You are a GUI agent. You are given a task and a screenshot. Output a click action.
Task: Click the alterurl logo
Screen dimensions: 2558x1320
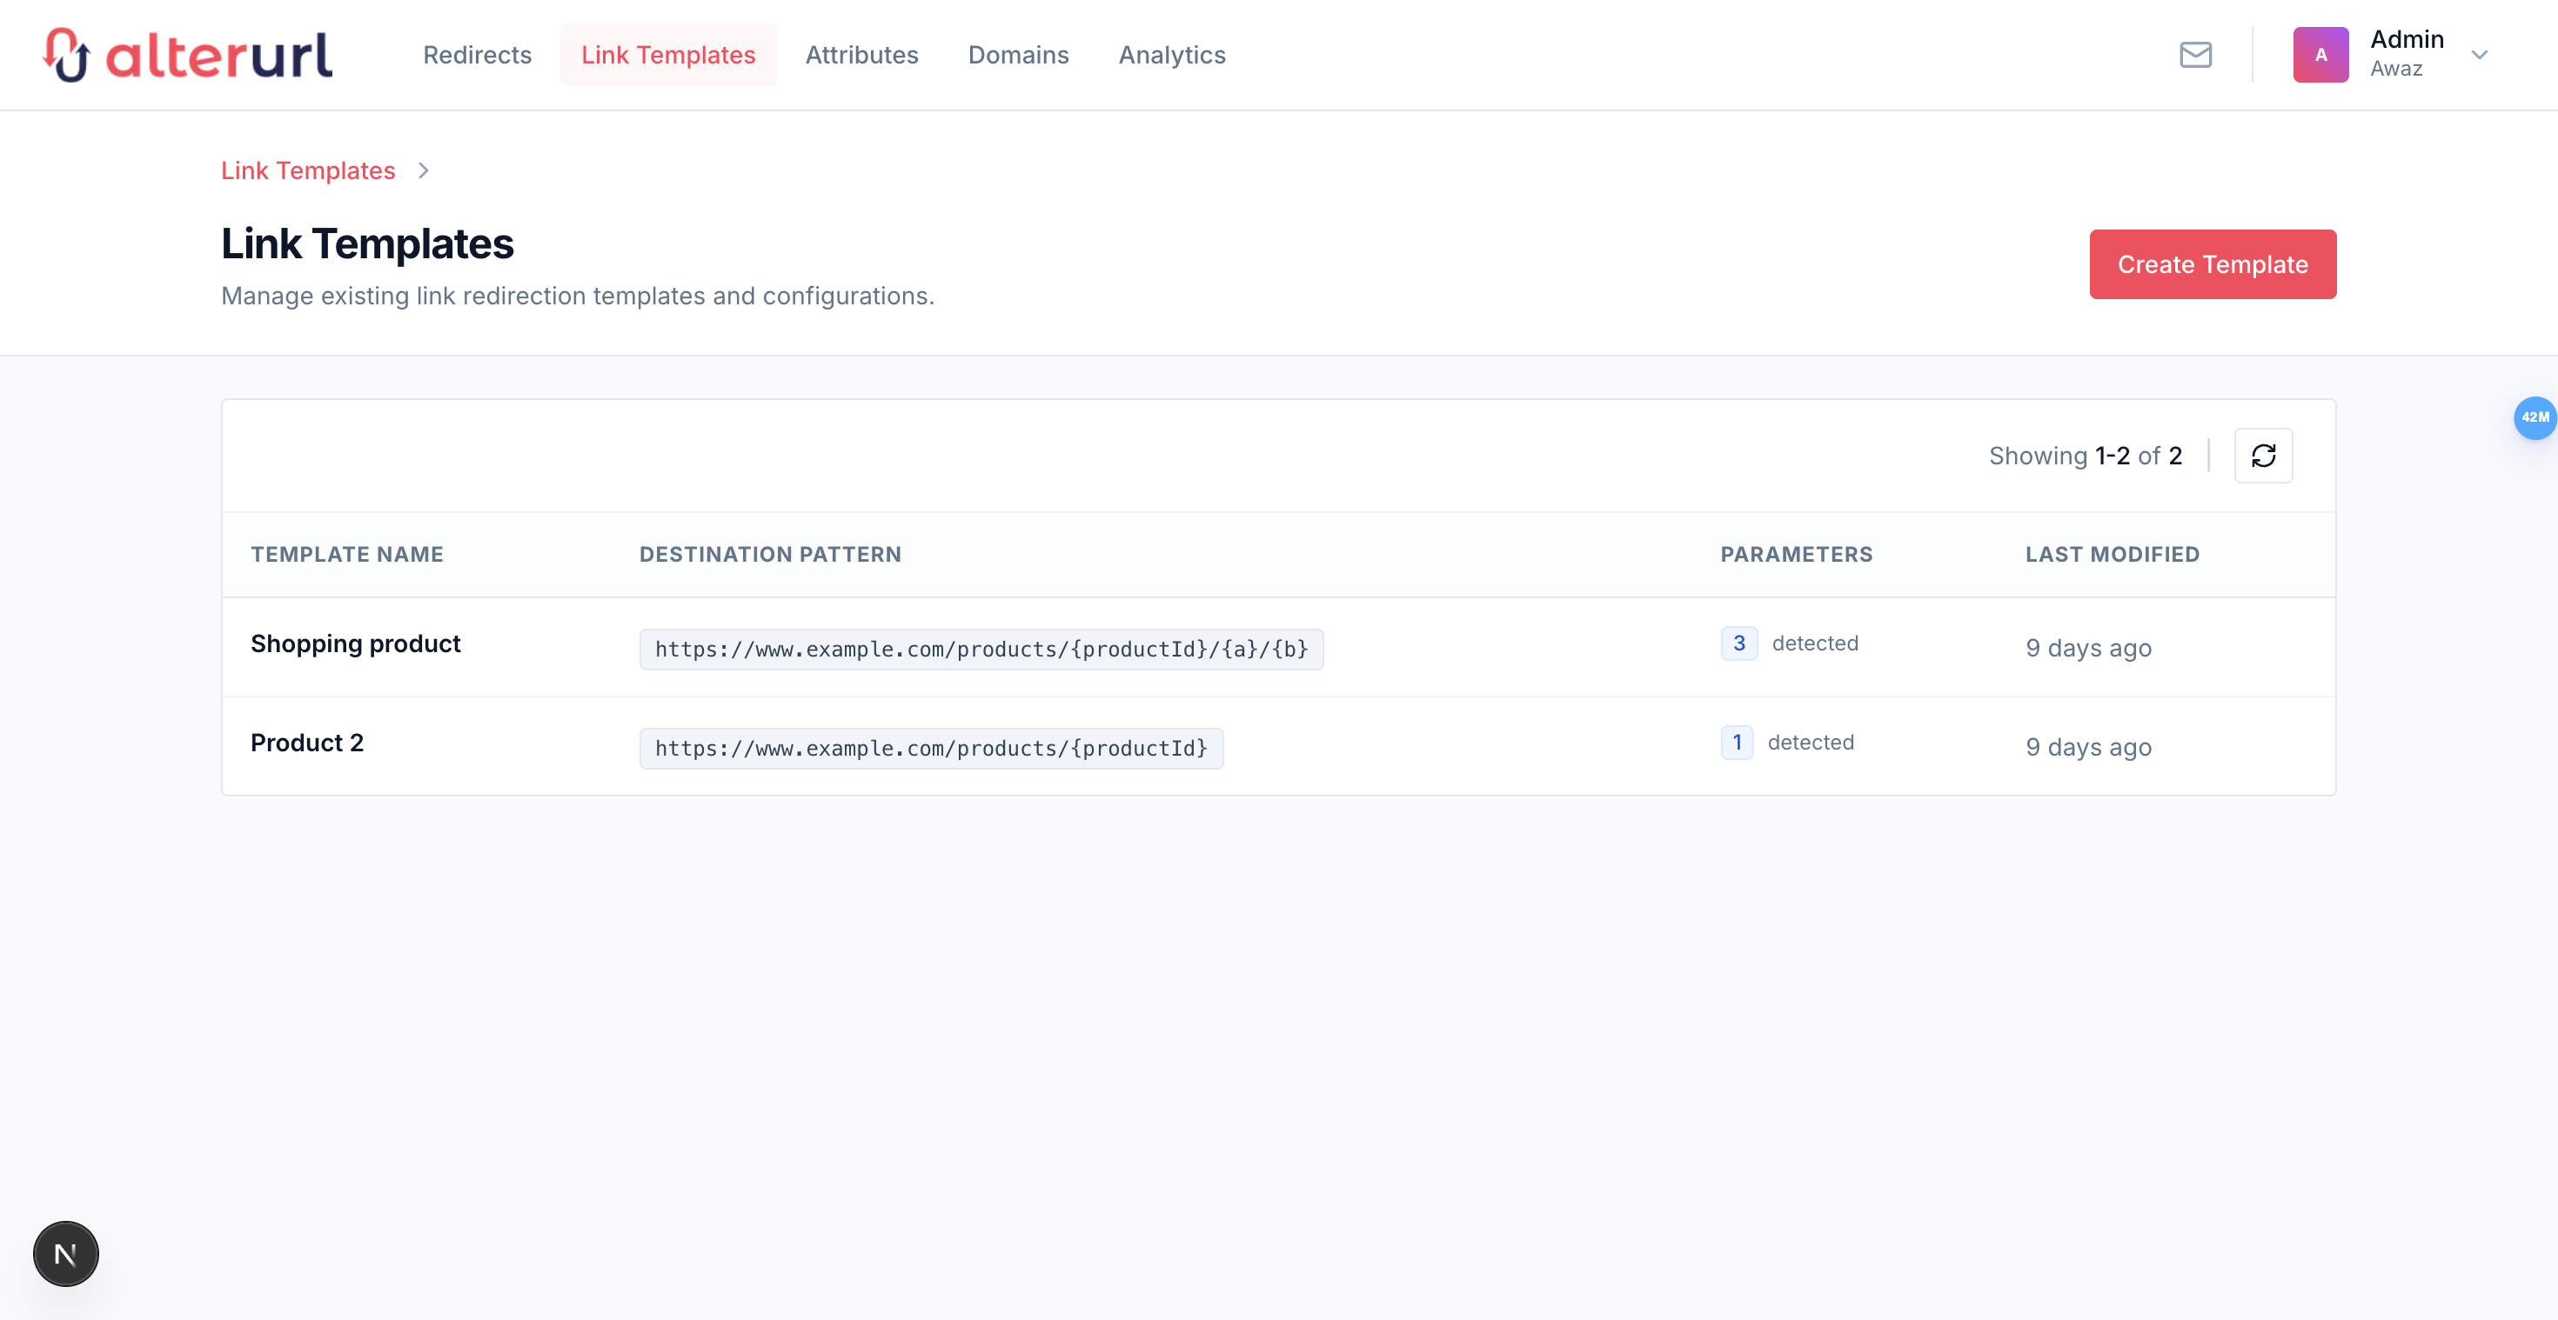(189, 55)
